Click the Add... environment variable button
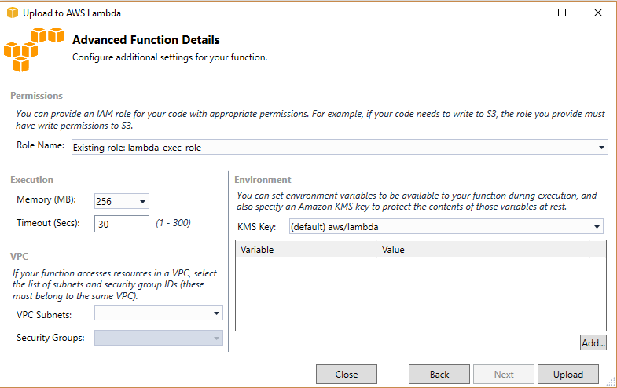 [x=593, y=342]
